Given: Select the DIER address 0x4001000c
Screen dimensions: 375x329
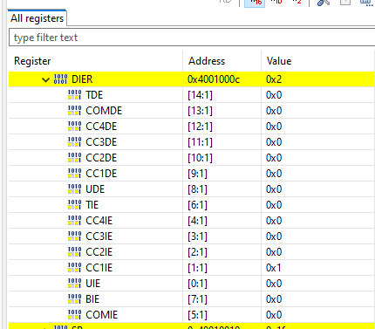Looking at the screenshot, I should pyautogui.click(x=214, y=79).
